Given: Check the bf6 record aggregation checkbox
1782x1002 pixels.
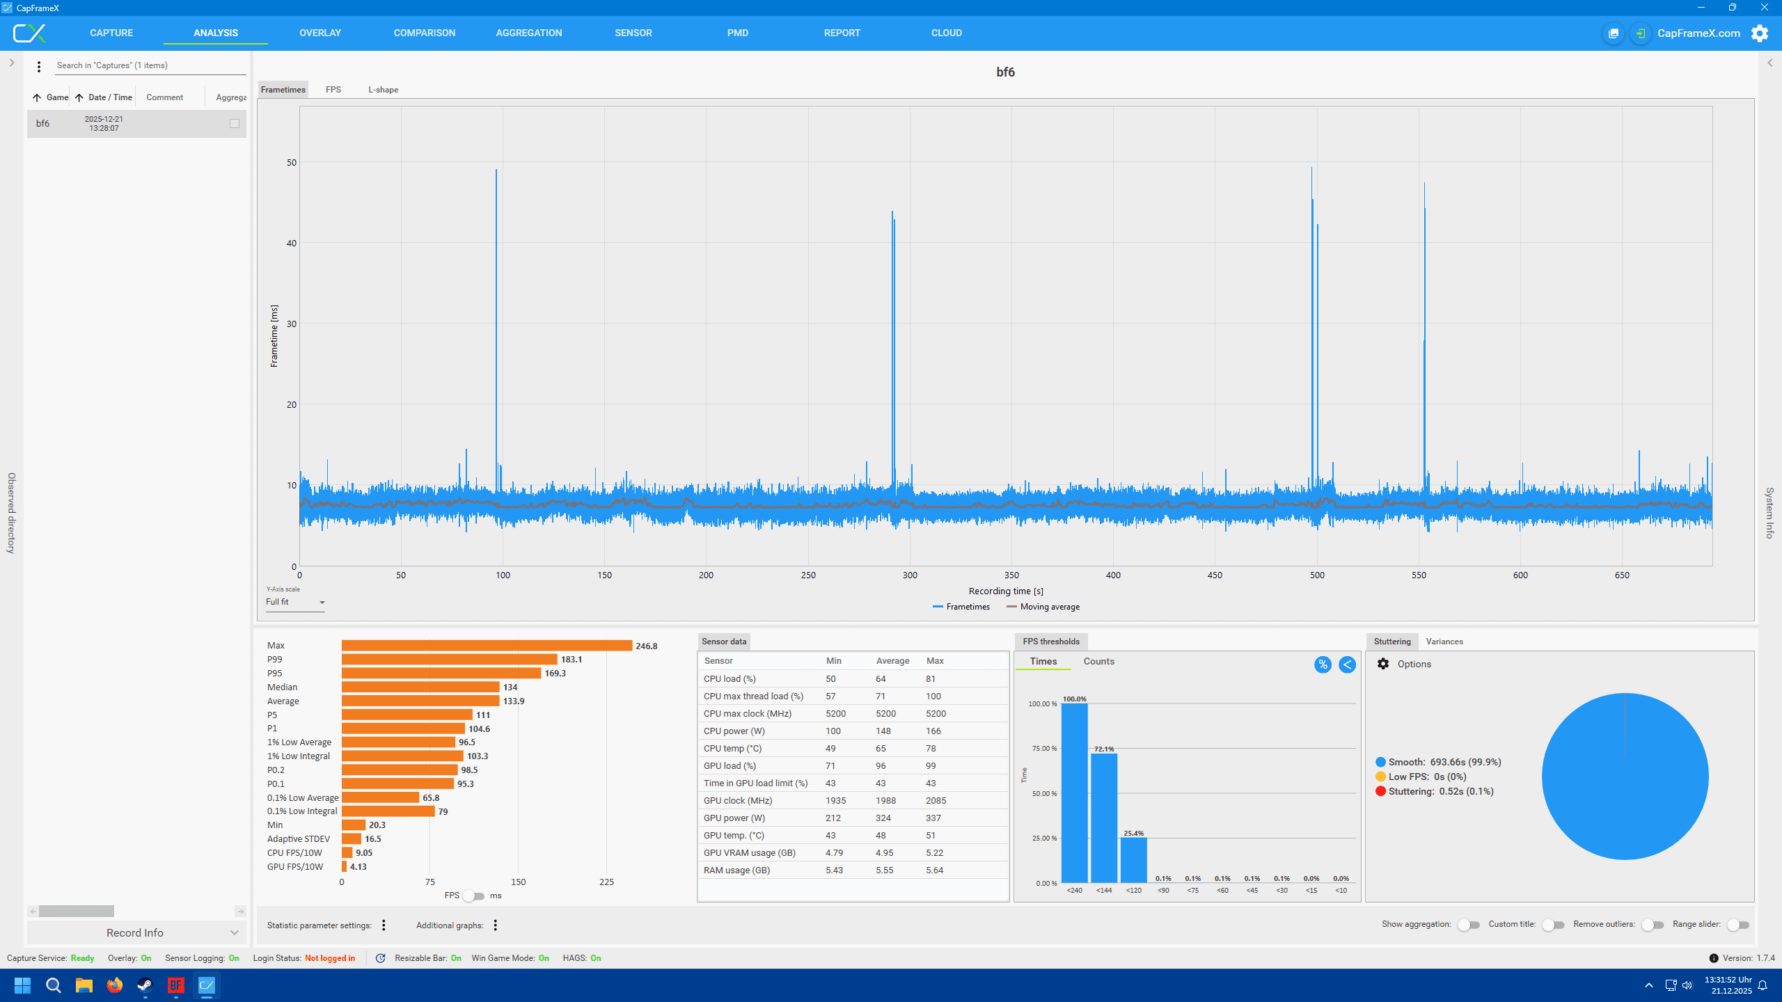Looking at the screenshot, I should [x=235, y=124].
